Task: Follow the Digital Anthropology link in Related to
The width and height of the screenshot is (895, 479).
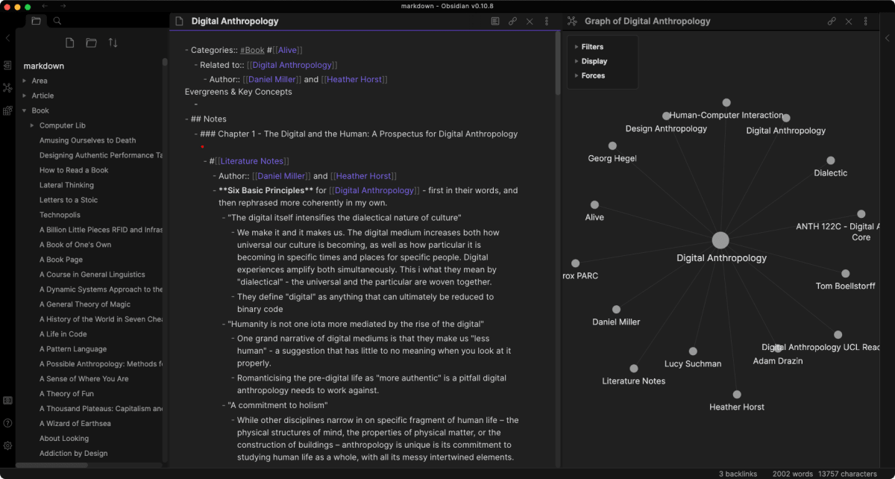Action: pos(292,65)
